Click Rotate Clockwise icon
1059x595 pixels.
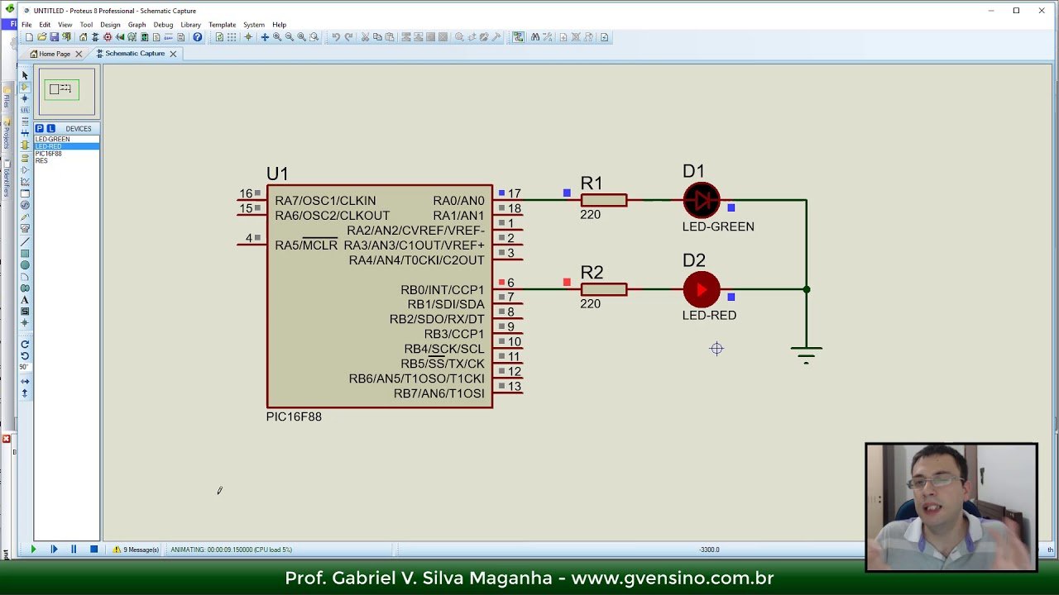click(25, 344)
